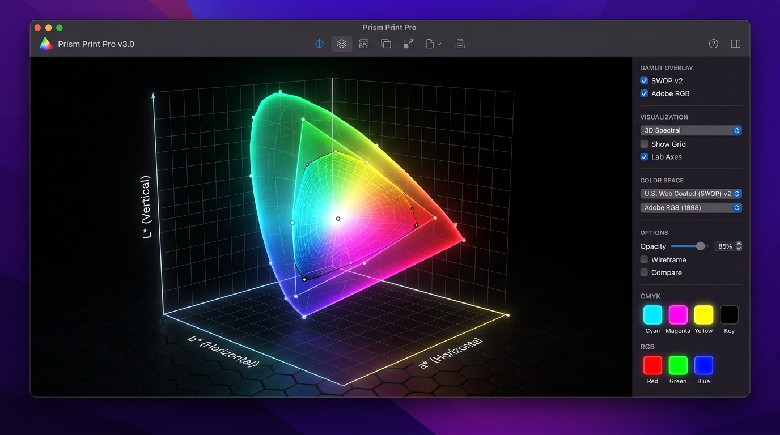This screenshot has width=780, height=435.
Task: Click the "OPTIONS" section heading
Action: [x=654, y=233]
